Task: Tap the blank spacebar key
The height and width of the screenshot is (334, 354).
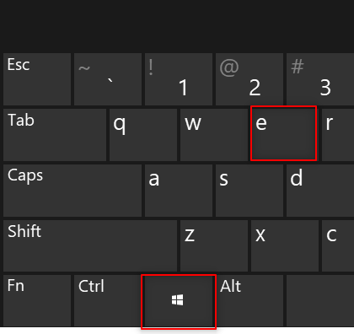Action: (320, 301)
